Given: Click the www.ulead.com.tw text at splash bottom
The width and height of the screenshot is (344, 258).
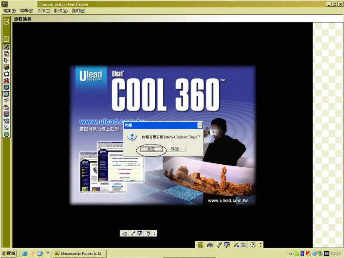Looking at the screenshot, I should click(x=228, y=200).
